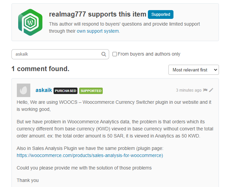Click the black PURCHASED badge
225x187 pixels.
(65, 91)
